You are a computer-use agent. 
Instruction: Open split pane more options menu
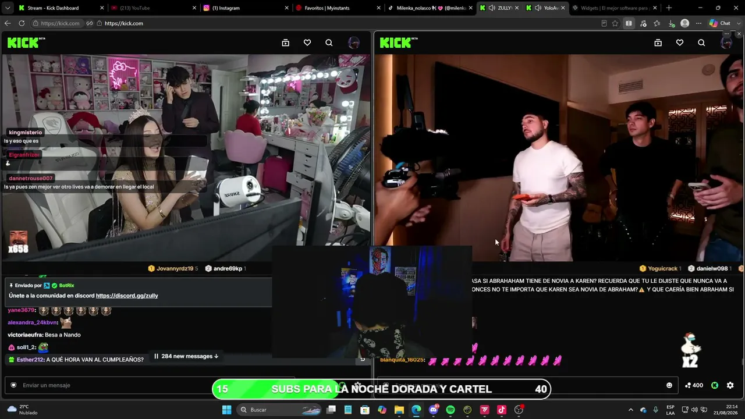coord(728,34)
